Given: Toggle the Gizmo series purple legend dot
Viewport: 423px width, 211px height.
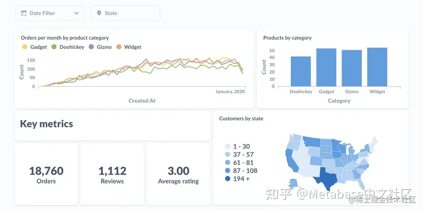Looking at the screenshot, I should pos(91,47).
